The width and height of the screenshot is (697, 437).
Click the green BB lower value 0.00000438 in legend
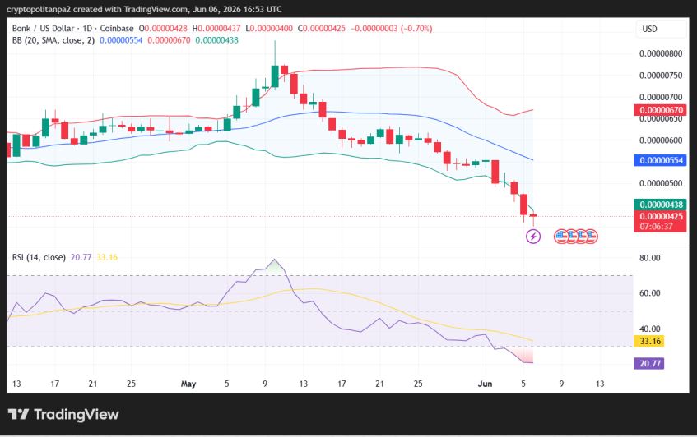tap(217, 40)
